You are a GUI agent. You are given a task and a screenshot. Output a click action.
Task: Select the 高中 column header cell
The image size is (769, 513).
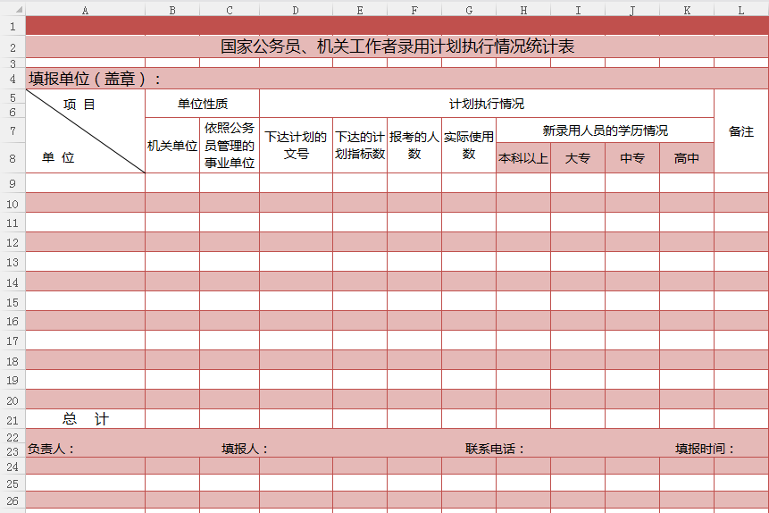686,159
